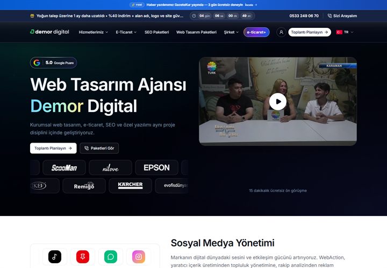Open the WhatsApp chat icon

tap(111, 257)
